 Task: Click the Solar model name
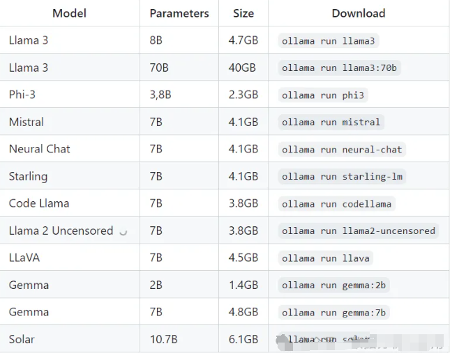click(x=22, y=339)
